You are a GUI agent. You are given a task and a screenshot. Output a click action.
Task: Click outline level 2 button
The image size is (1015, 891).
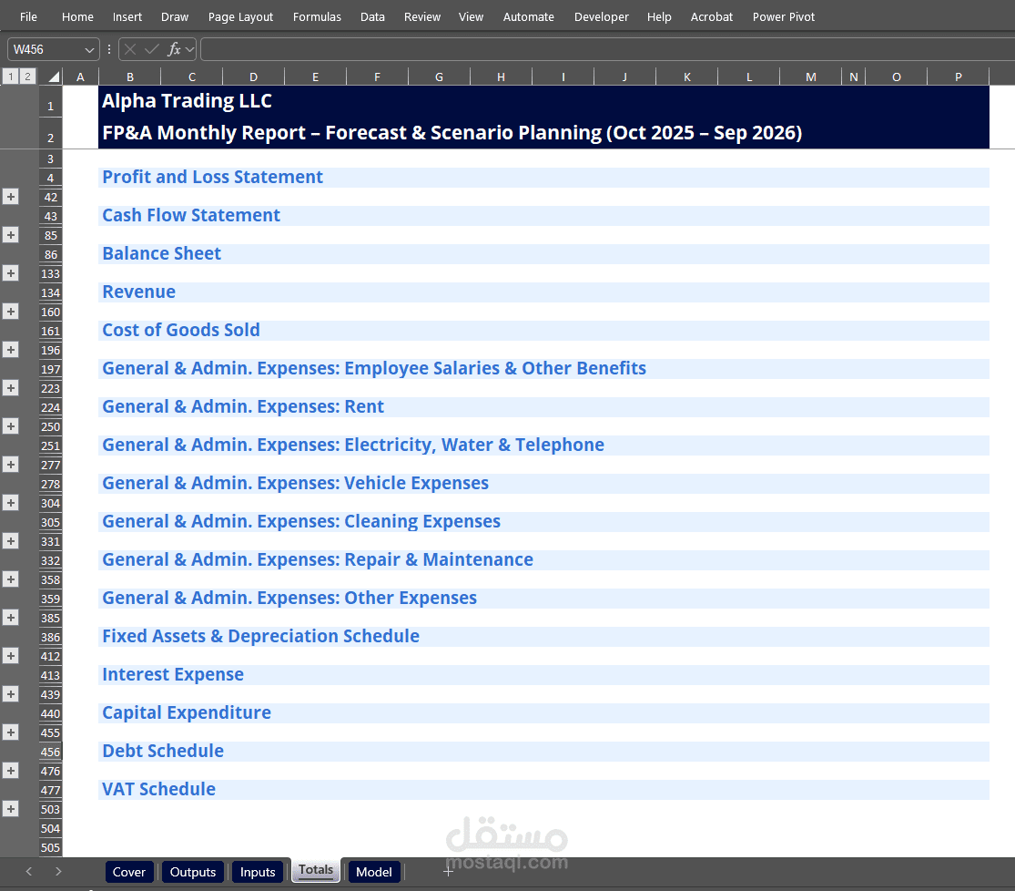tap(27, 77)
